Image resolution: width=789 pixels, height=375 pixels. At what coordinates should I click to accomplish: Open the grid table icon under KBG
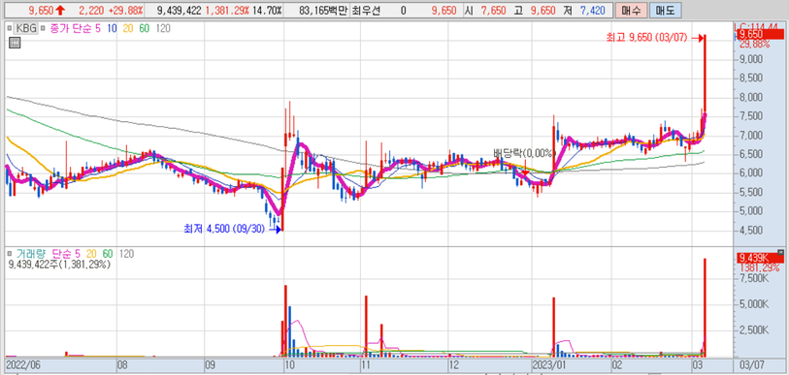tap(15, 42)
